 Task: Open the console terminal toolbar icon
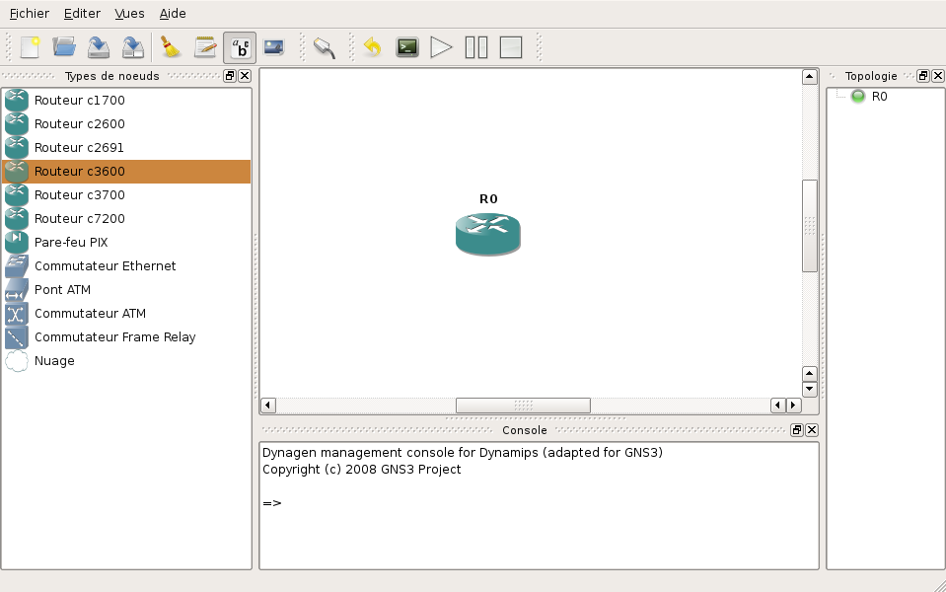point(407,47)
